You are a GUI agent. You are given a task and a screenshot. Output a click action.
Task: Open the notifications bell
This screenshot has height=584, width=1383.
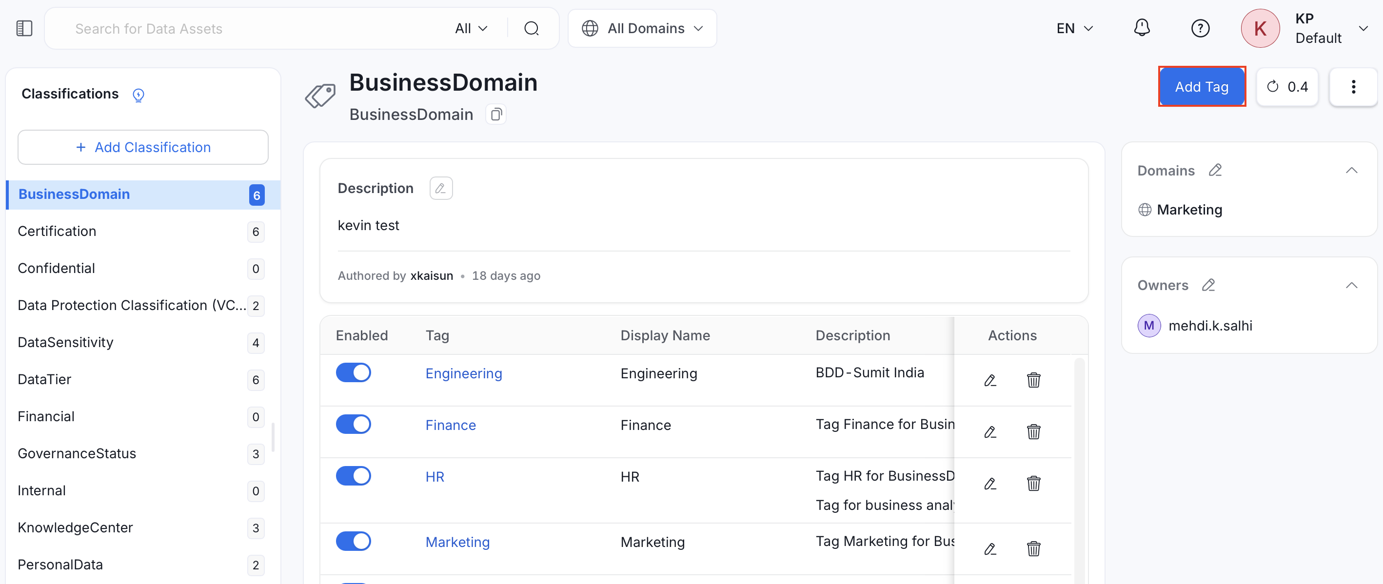click(1142, 28)
